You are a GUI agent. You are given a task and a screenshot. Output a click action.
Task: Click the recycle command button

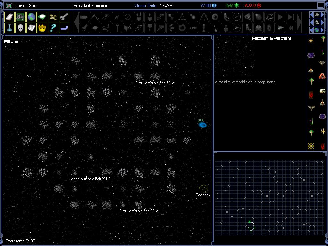click(204, 17)
